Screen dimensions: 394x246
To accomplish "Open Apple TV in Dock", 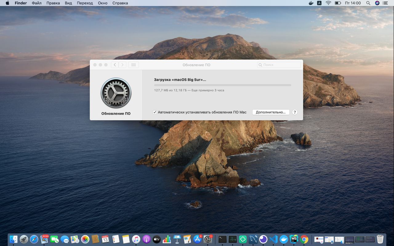I will click(x=156, y=239).
